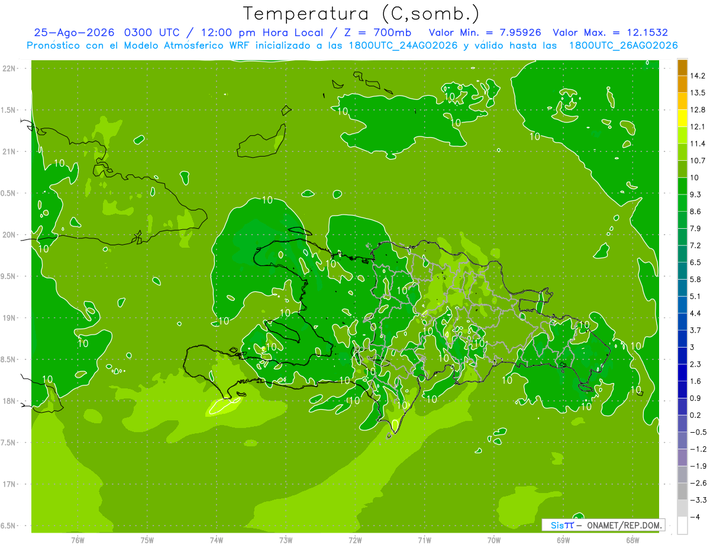This screenshot has height=548, width=710.
Task: Pick the amber swatch between 13.5 and 12.8
Action: tap(682, 101)
